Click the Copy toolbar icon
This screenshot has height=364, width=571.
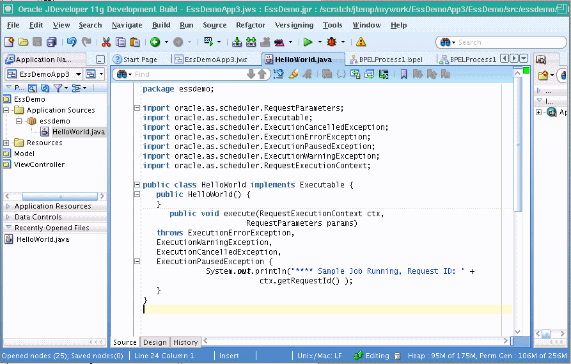(x=120, y=42)
